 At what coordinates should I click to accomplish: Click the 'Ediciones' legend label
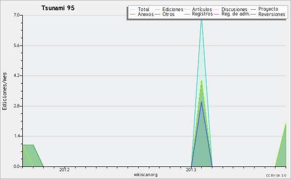173,10
